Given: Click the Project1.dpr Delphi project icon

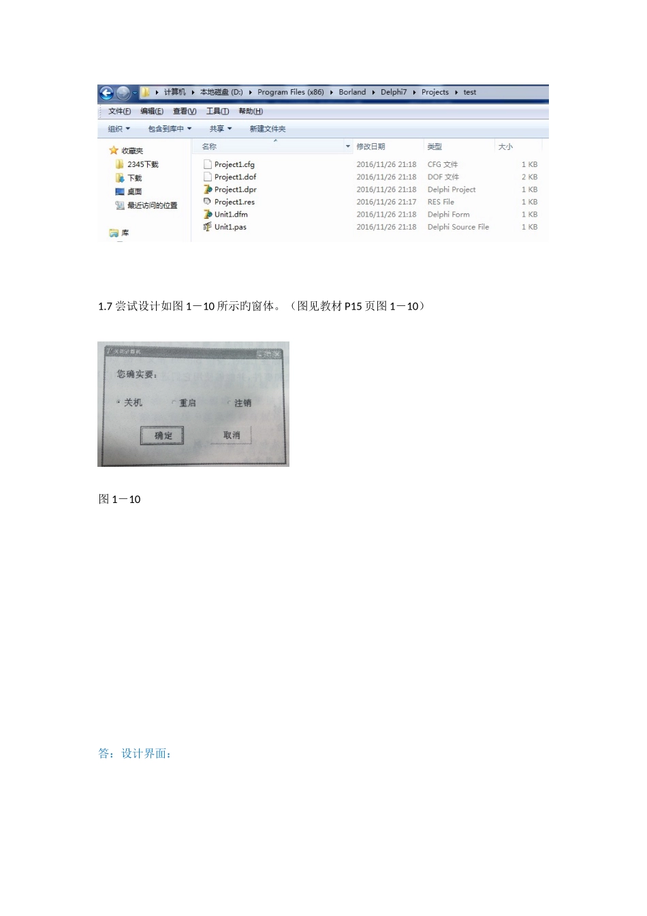Looking at the screenshot, I should tap(208, 189).
